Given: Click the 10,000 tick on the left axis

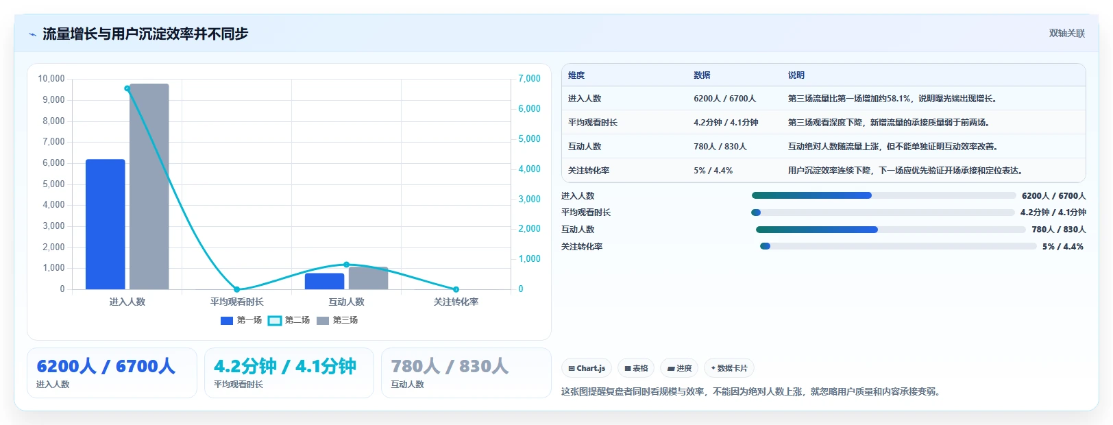Looking at the screenshot, I should pyautogui.click(x=51, y=79).
